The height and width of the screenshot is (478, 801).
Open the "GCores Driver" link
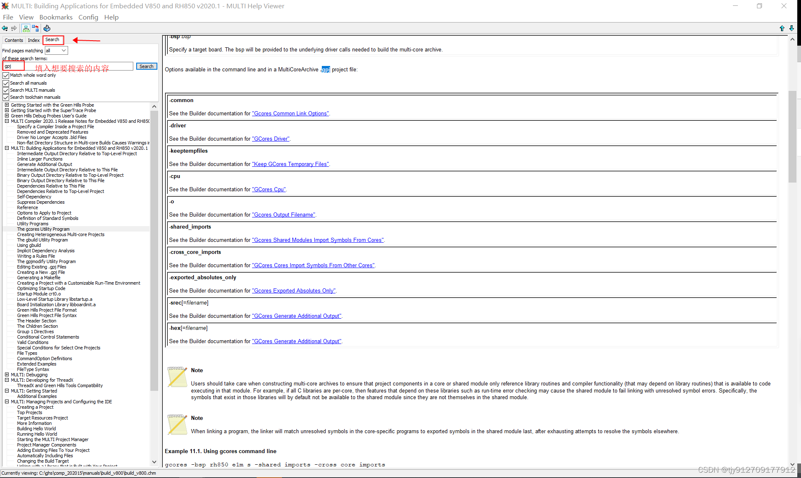[271, 139]
